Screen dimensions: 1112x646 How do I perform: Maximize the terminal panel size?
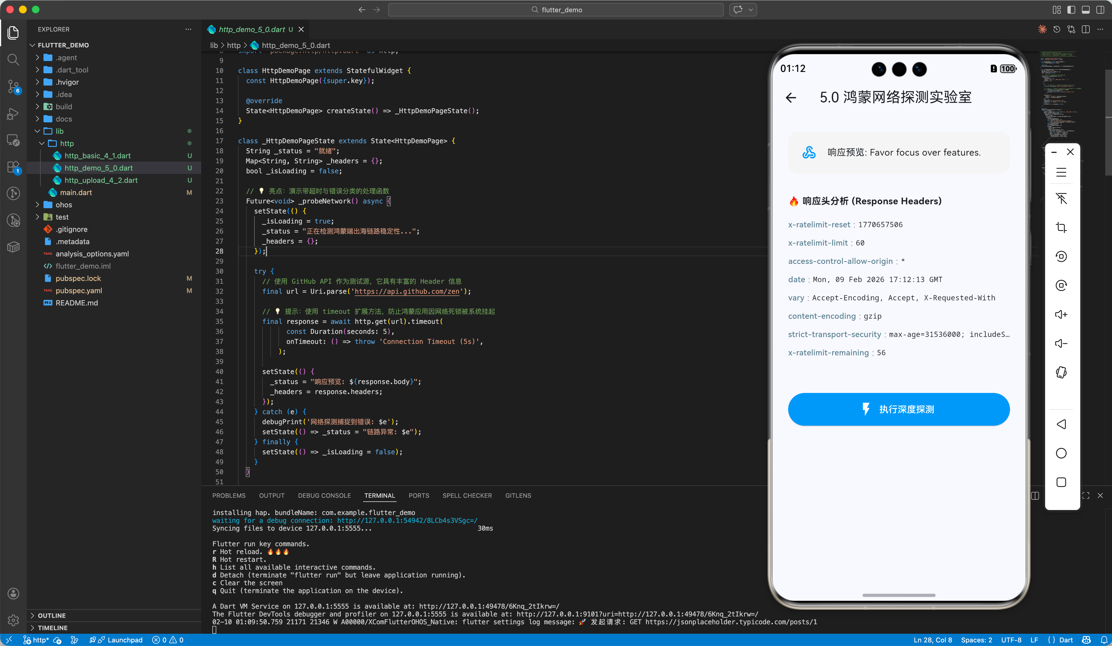(x=1086, y=496)
